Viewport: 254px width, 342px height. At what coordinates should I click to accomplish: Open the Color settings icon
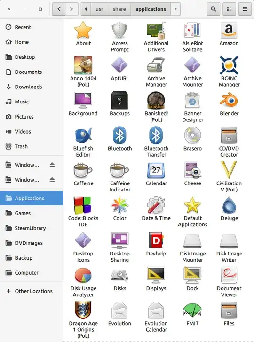(x=119, y=205)
